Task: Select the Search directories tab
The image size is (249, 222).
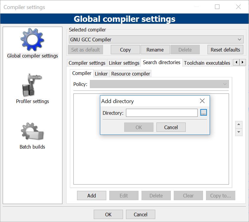Action: pyautogui.click(x=162, y=63)
